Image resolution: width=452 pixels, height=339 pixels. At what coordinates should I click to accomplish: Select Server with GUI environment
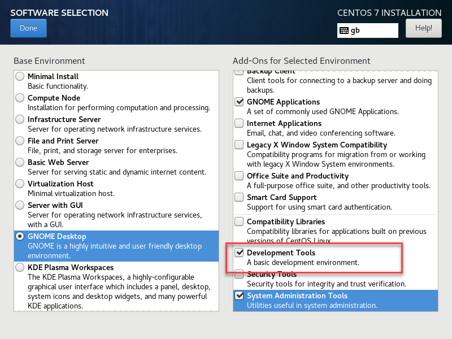point(20,205)
